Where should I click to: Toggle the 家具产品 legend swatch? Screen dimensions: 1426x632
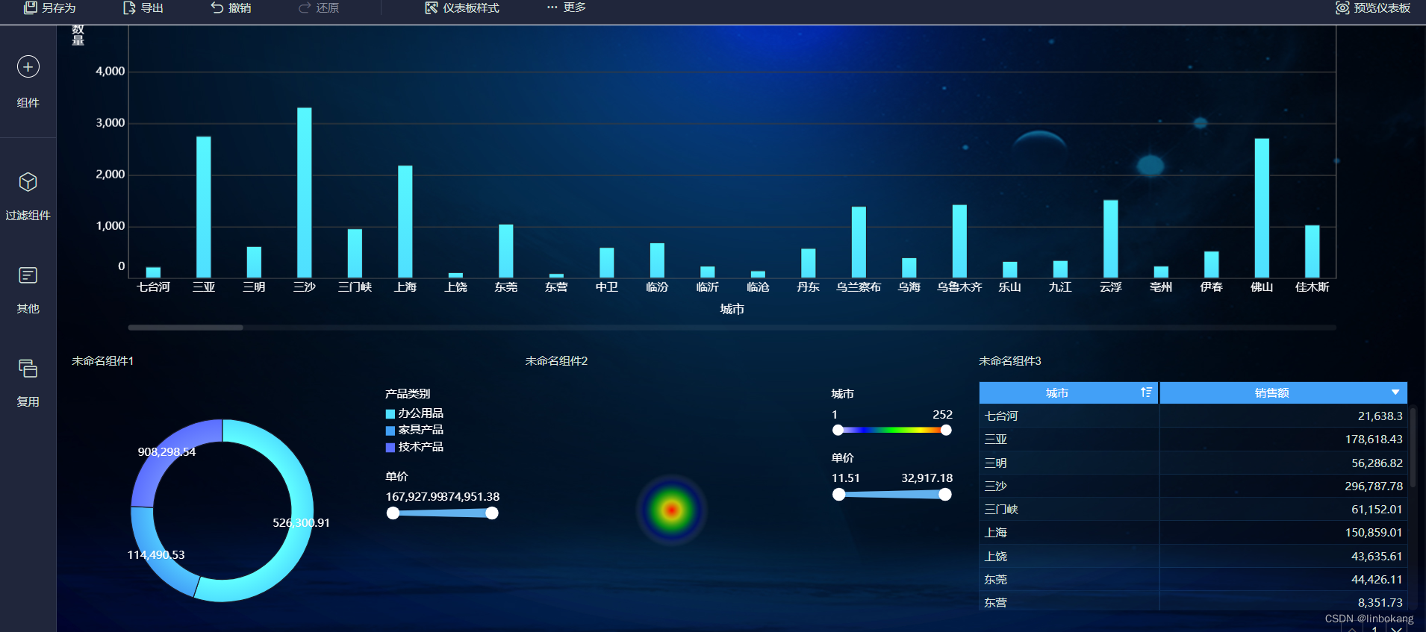coord(390,431)
